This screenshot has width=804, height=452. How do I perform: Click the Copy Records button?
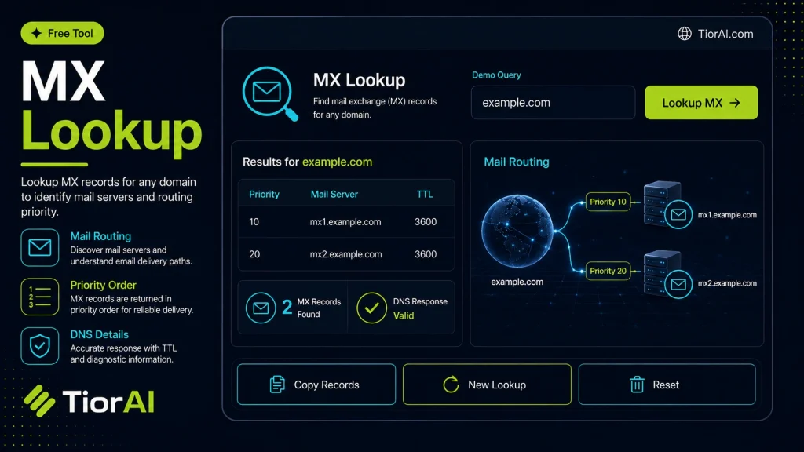click(x=316, y=385)
